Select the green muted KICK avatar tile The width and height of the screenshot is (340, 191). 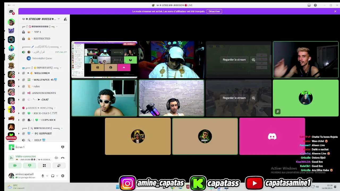[x=306, y=98]
